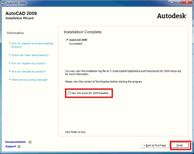Open the Documentation link

click(x=16, y=142)
